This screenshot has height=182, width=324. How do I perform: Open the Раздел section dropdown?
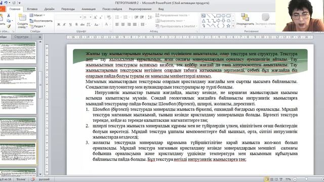(37, 26)
